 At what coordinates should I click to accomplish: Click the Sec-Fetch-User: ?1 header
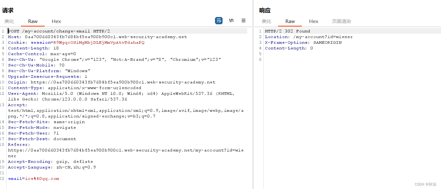(x=33, y=133)
